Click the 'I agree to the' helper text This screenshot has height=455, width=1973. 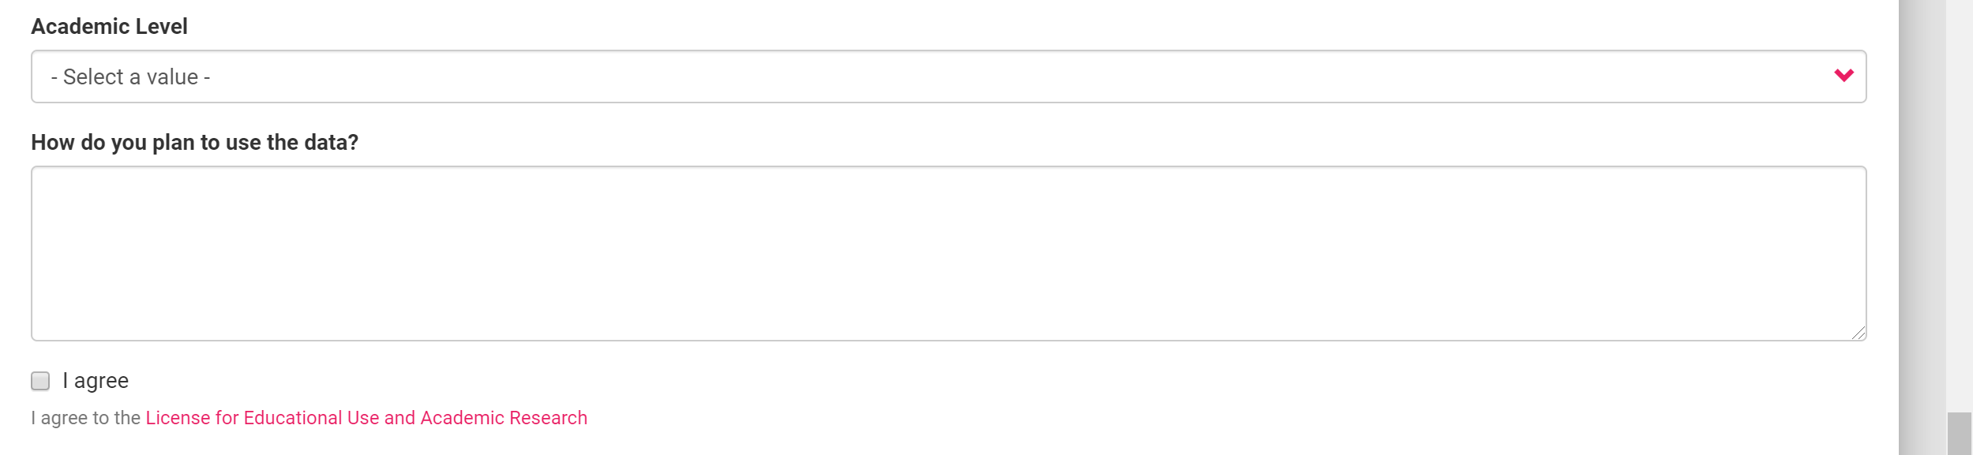pyautogui.click(x=85, y=418)
